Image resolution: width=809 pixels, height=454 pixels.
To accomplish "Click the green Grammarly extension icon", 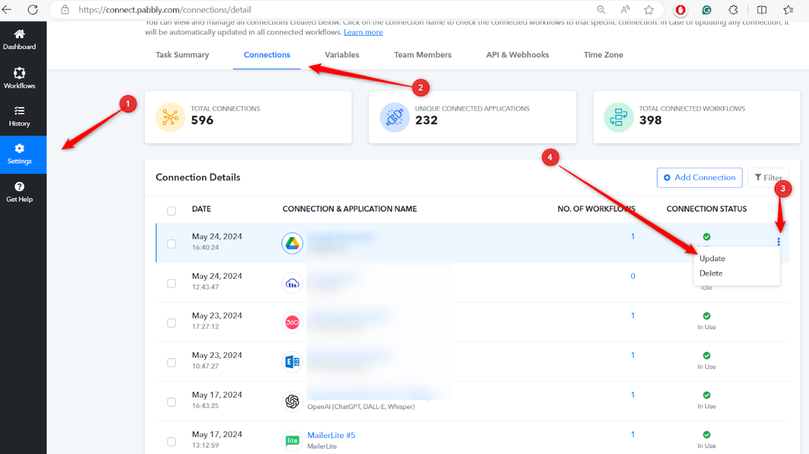I will [x=707, y=10].
